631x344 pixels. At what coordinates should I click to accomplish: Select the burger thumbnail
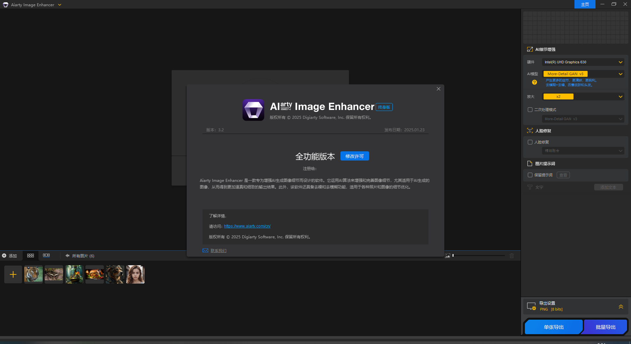pyautogui.click(x=95, y=274)
